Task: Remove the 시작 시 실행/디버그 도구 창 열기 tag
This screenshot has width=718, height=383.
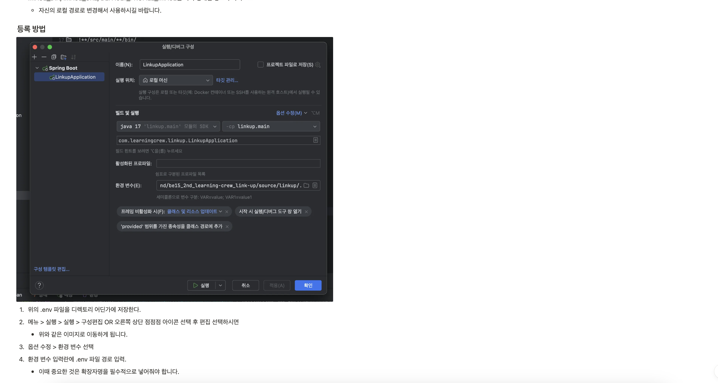Action: point(306,212)
